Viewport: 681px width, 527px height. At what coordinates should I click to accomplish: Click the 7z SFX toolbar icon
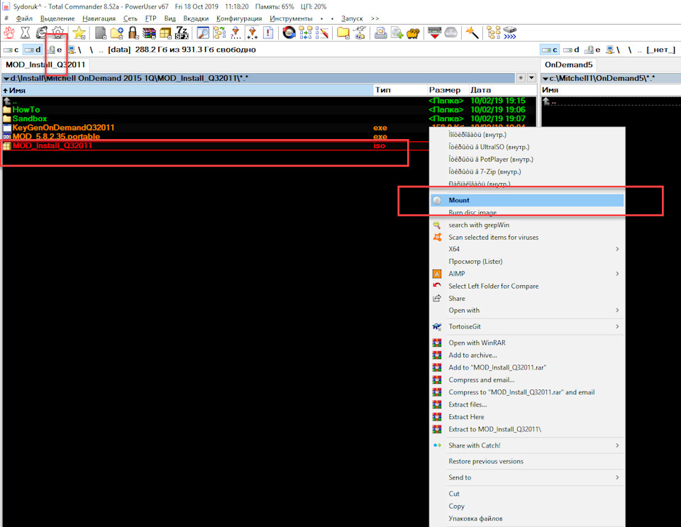182,33
